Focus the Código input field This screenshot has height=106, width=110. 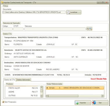[x=7, y=29]
